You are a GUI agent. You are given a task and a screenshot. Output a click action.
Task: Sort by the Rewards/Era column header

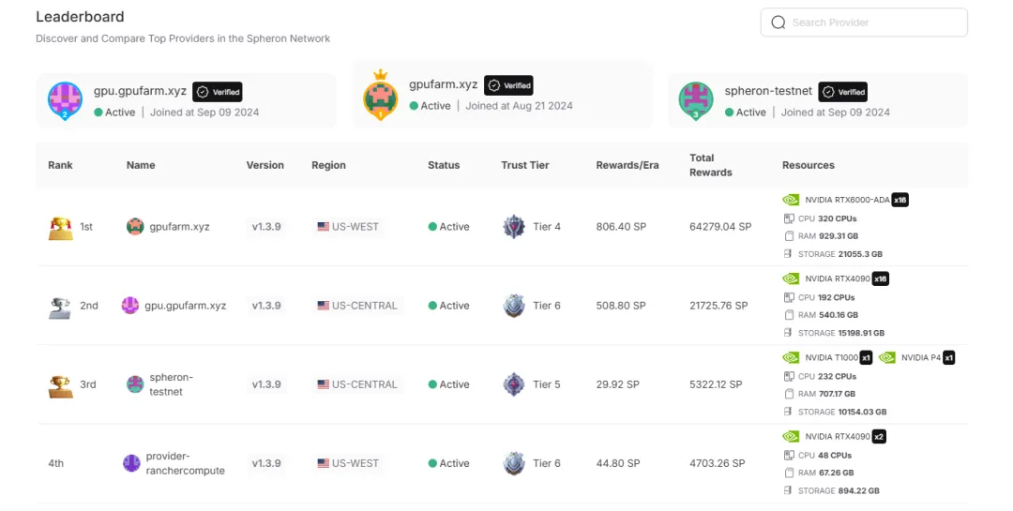tap(627, 165)
